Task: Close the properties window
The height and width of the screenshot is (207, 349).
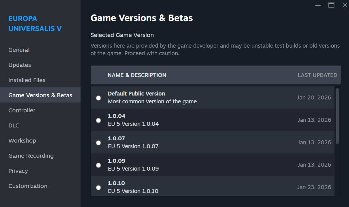Action: (345, 5)
